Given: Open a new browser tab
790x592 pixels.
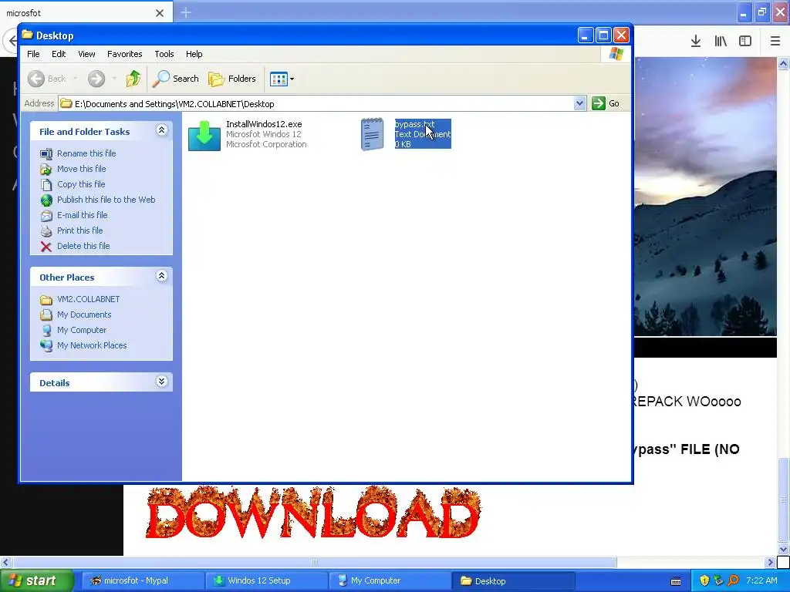Looking at the screenshot, I should coord(186,12).
